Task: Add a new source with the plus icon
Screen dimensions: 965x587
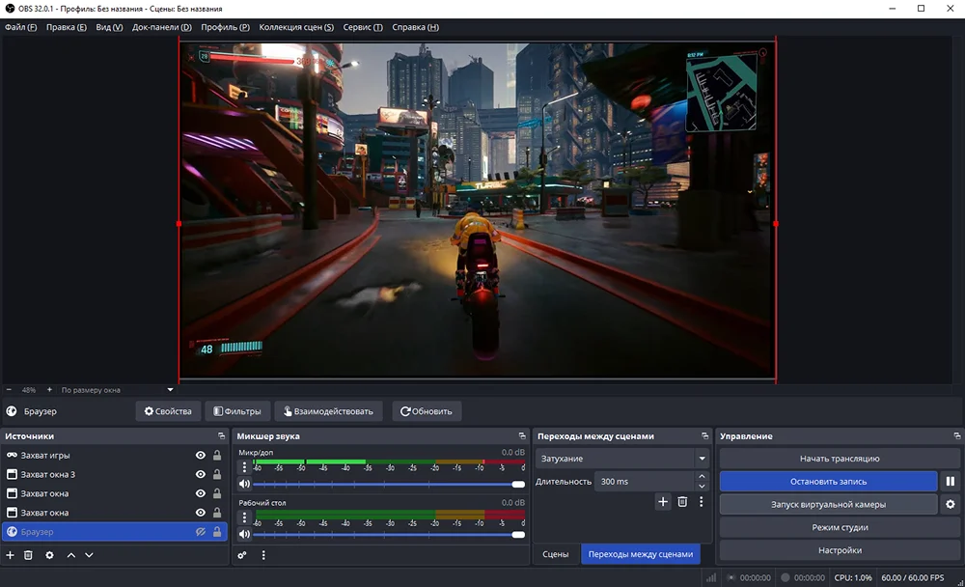Action: [10, 554]
